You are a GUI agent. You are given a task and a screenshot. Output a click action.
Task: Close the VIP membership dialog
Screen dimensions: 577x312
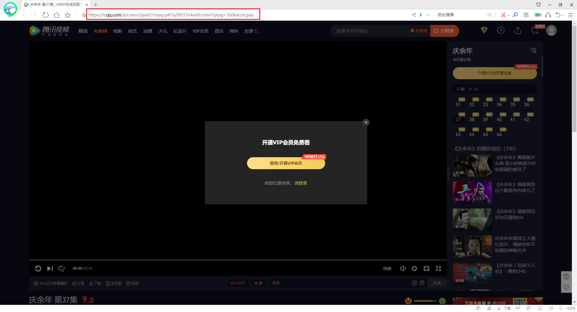point(366,122)
